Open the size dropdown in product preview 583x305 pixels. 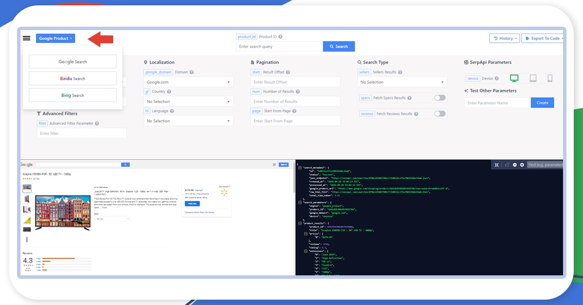(x=113, y=219)
